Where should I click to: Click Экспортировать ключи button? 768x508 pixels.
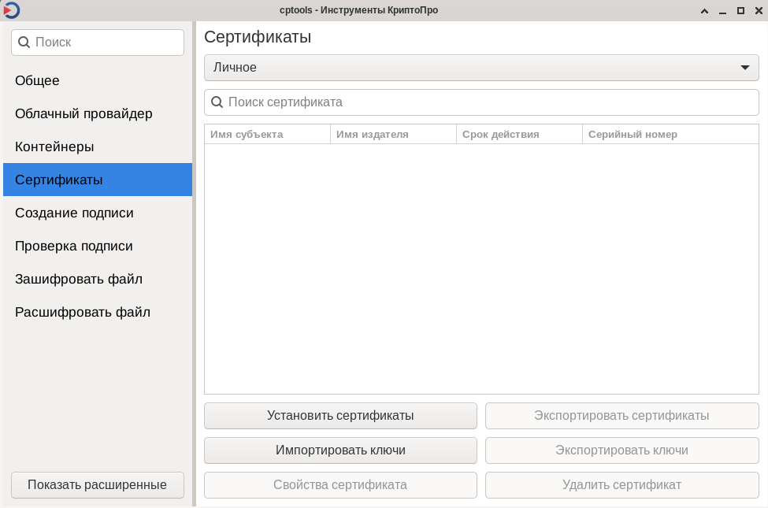pos(622,451)
